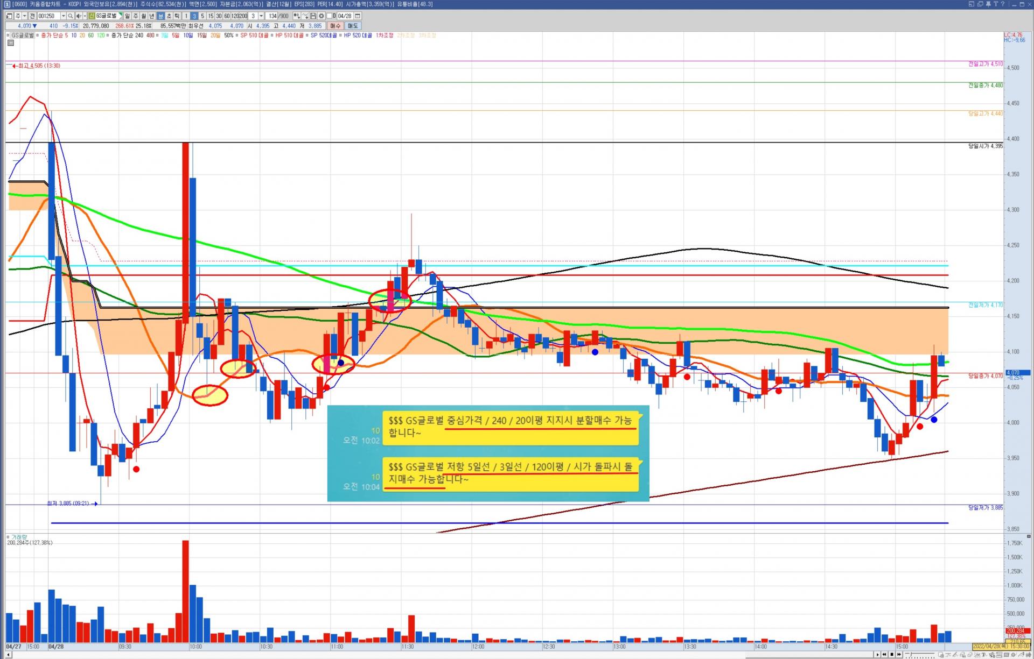Toggle the D checkbox beside date
This screenshot has height=659, width=1034.
[x=329, y=16]
